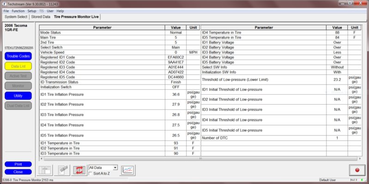Click the right table Unit column header
The width and height of the screenshot is (369, 184).
pyautogui.click(x=354, y=28)
